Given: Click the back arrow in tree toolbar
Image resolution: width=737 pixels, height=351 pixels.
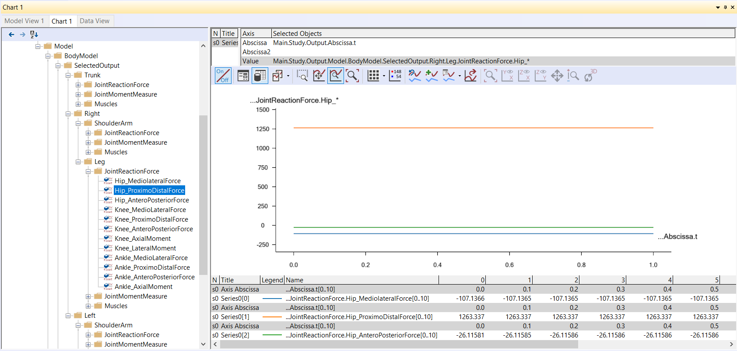Looking at the screenshot, I should [x=11, y=35].
